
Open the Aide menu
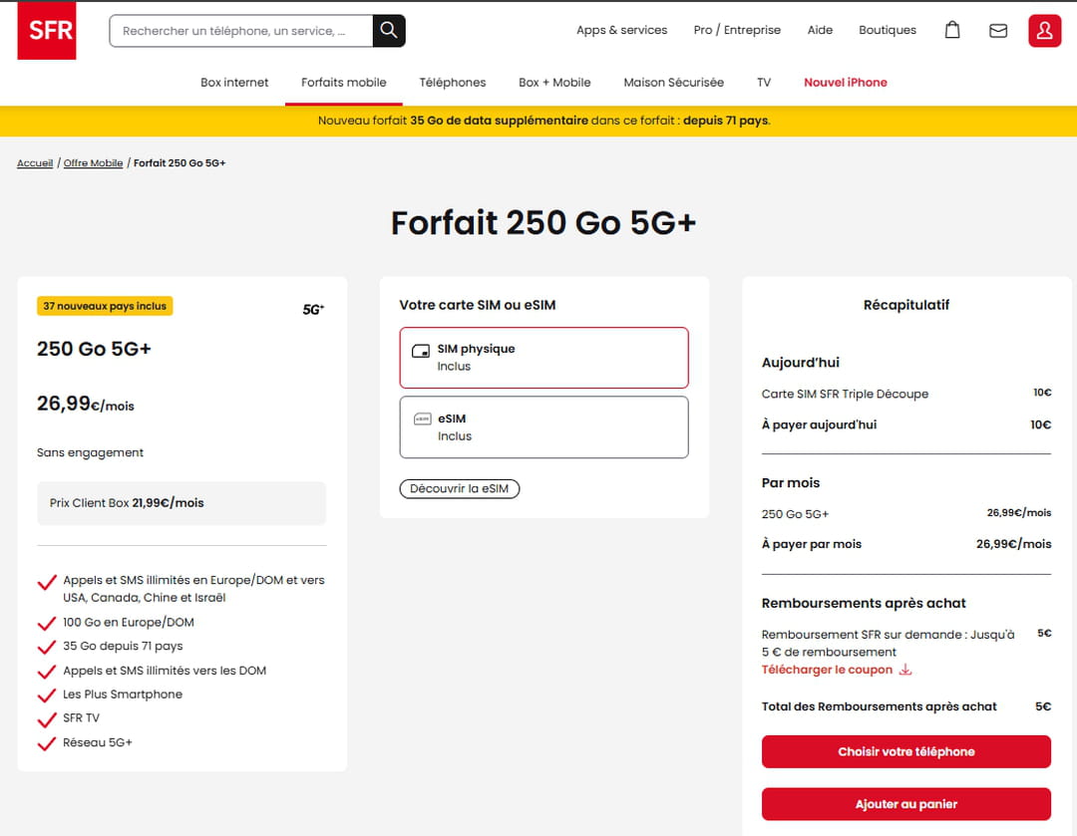point(820,30)
